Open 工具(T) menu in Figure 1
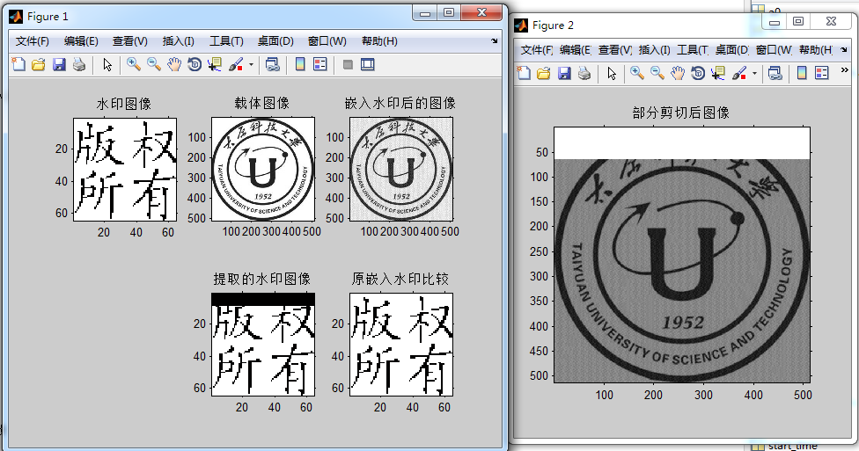 (226, 41)
